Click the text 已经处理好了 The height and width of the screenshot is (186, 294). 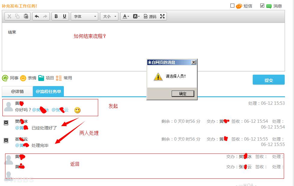tap(44, 128)
